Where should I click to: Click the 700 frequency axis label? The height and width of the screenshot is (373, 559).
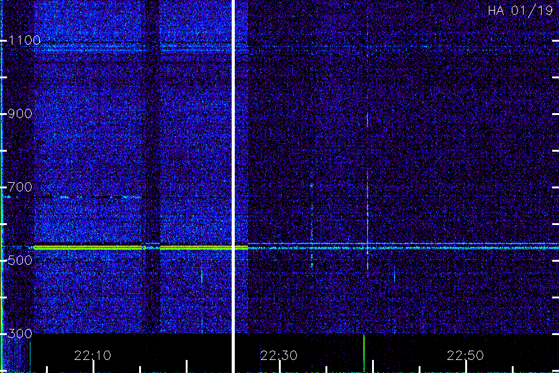point(20,187)
